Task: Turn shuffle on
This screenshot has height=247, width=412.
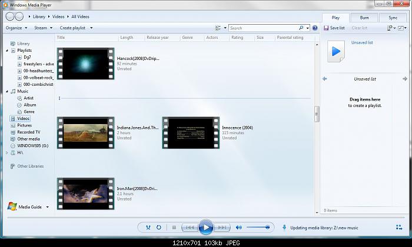Action: click(x=148, y=228)
